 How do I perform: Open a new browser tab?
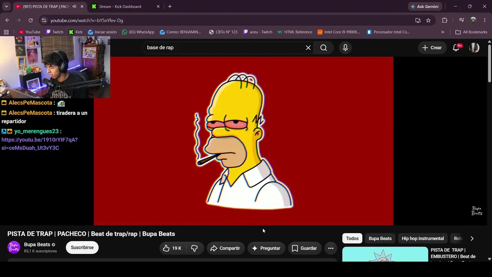[170, 7]
